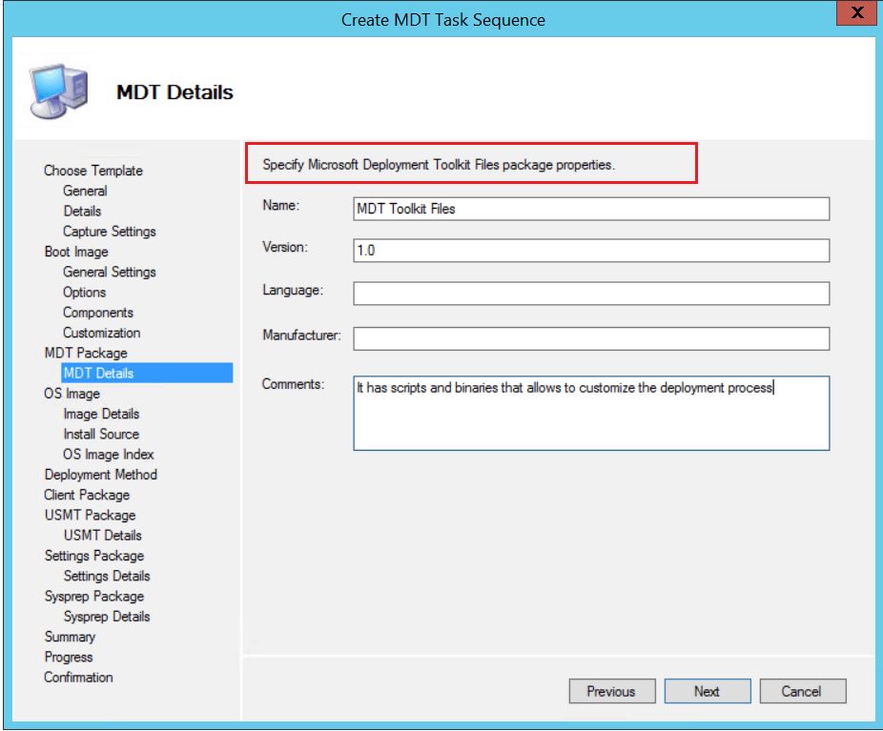Screen dimensions: 883x731
Task: Click the MDT Details computer icon
Action: point(59,91)
